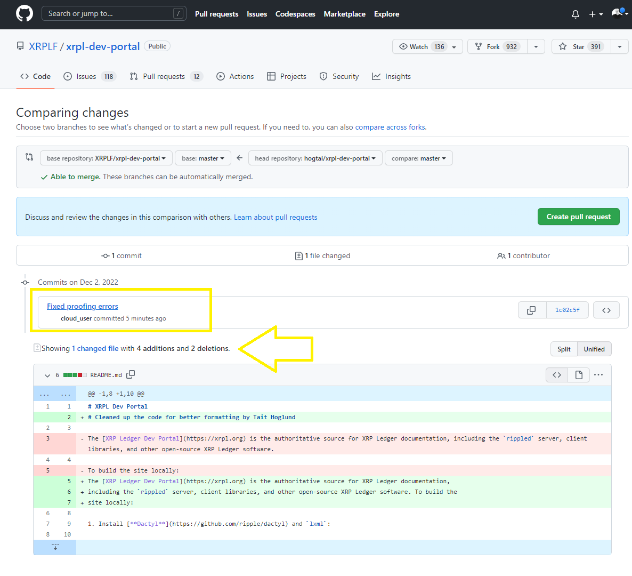Open the XRPLF organization link
This screenshot has width=632, height=576.
pyautogui.click(x=43, y=47)
